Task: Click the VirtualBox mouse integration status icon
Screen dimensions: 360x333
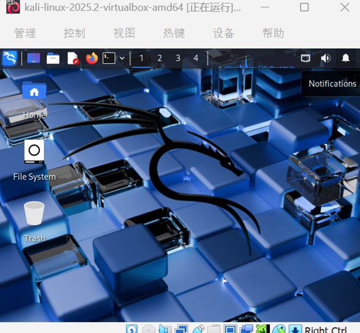Action: 279,329
